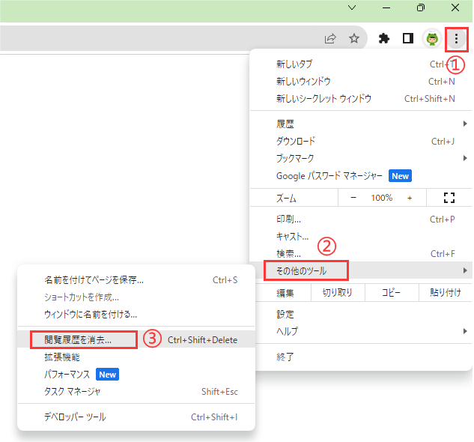Expand the ブックマーク submenu
Screen dimensions: 474x442
[361, 158]
